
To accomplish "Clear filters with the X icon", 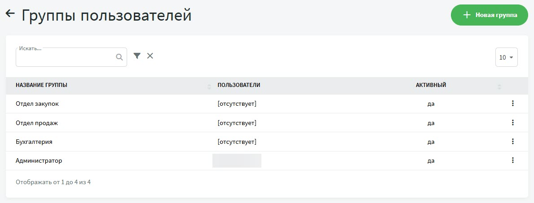I will coord(150,56).
